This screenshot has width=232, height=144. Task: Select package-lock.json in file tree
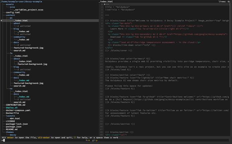17,124
